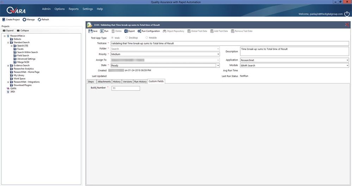Select the Desktop app type
Screen dimensions: 352x186
[126, 38]
